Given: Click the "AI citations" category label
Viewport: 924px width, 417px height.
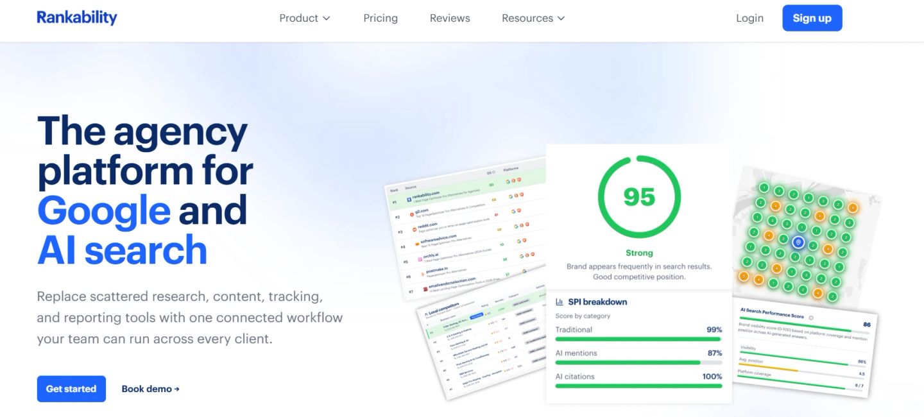Looking at the screenshot, I should click(575, 377).
